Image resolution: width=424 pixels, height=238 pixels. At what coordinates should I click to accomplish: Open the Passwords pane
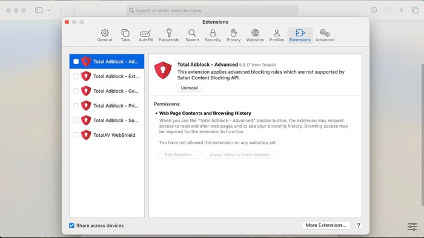[169, 36]
